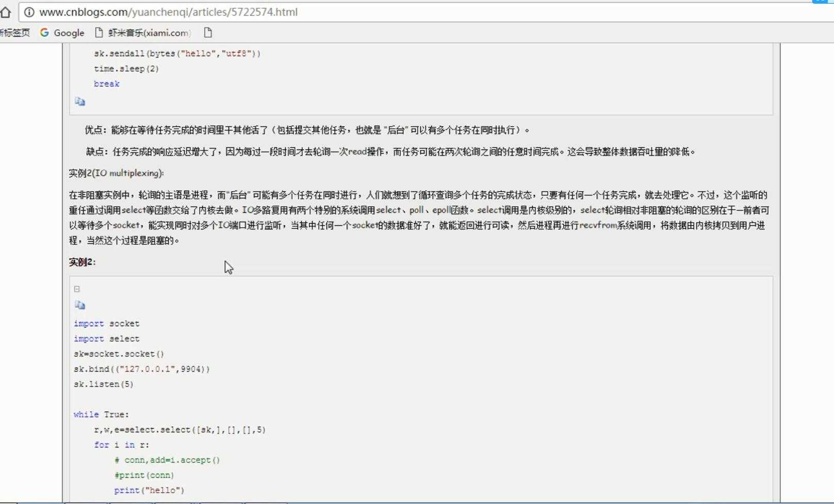Click the print("hello") code line

point(149,490)
